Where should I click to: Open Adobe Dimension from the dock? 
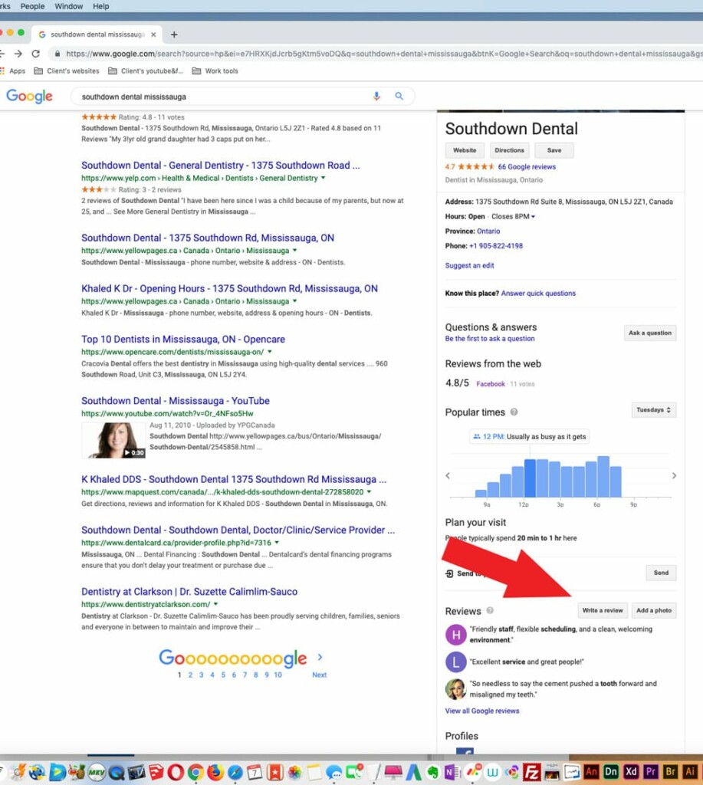pyautogui.click(x=610, y=771)
